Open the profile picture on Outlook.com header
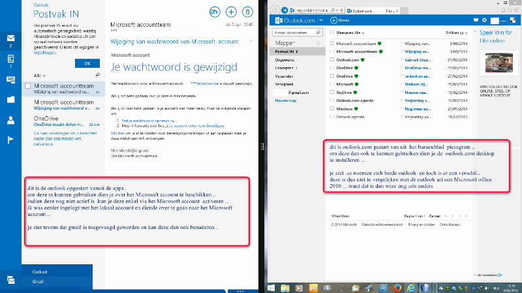522x293 pixels. pos(513,20)
